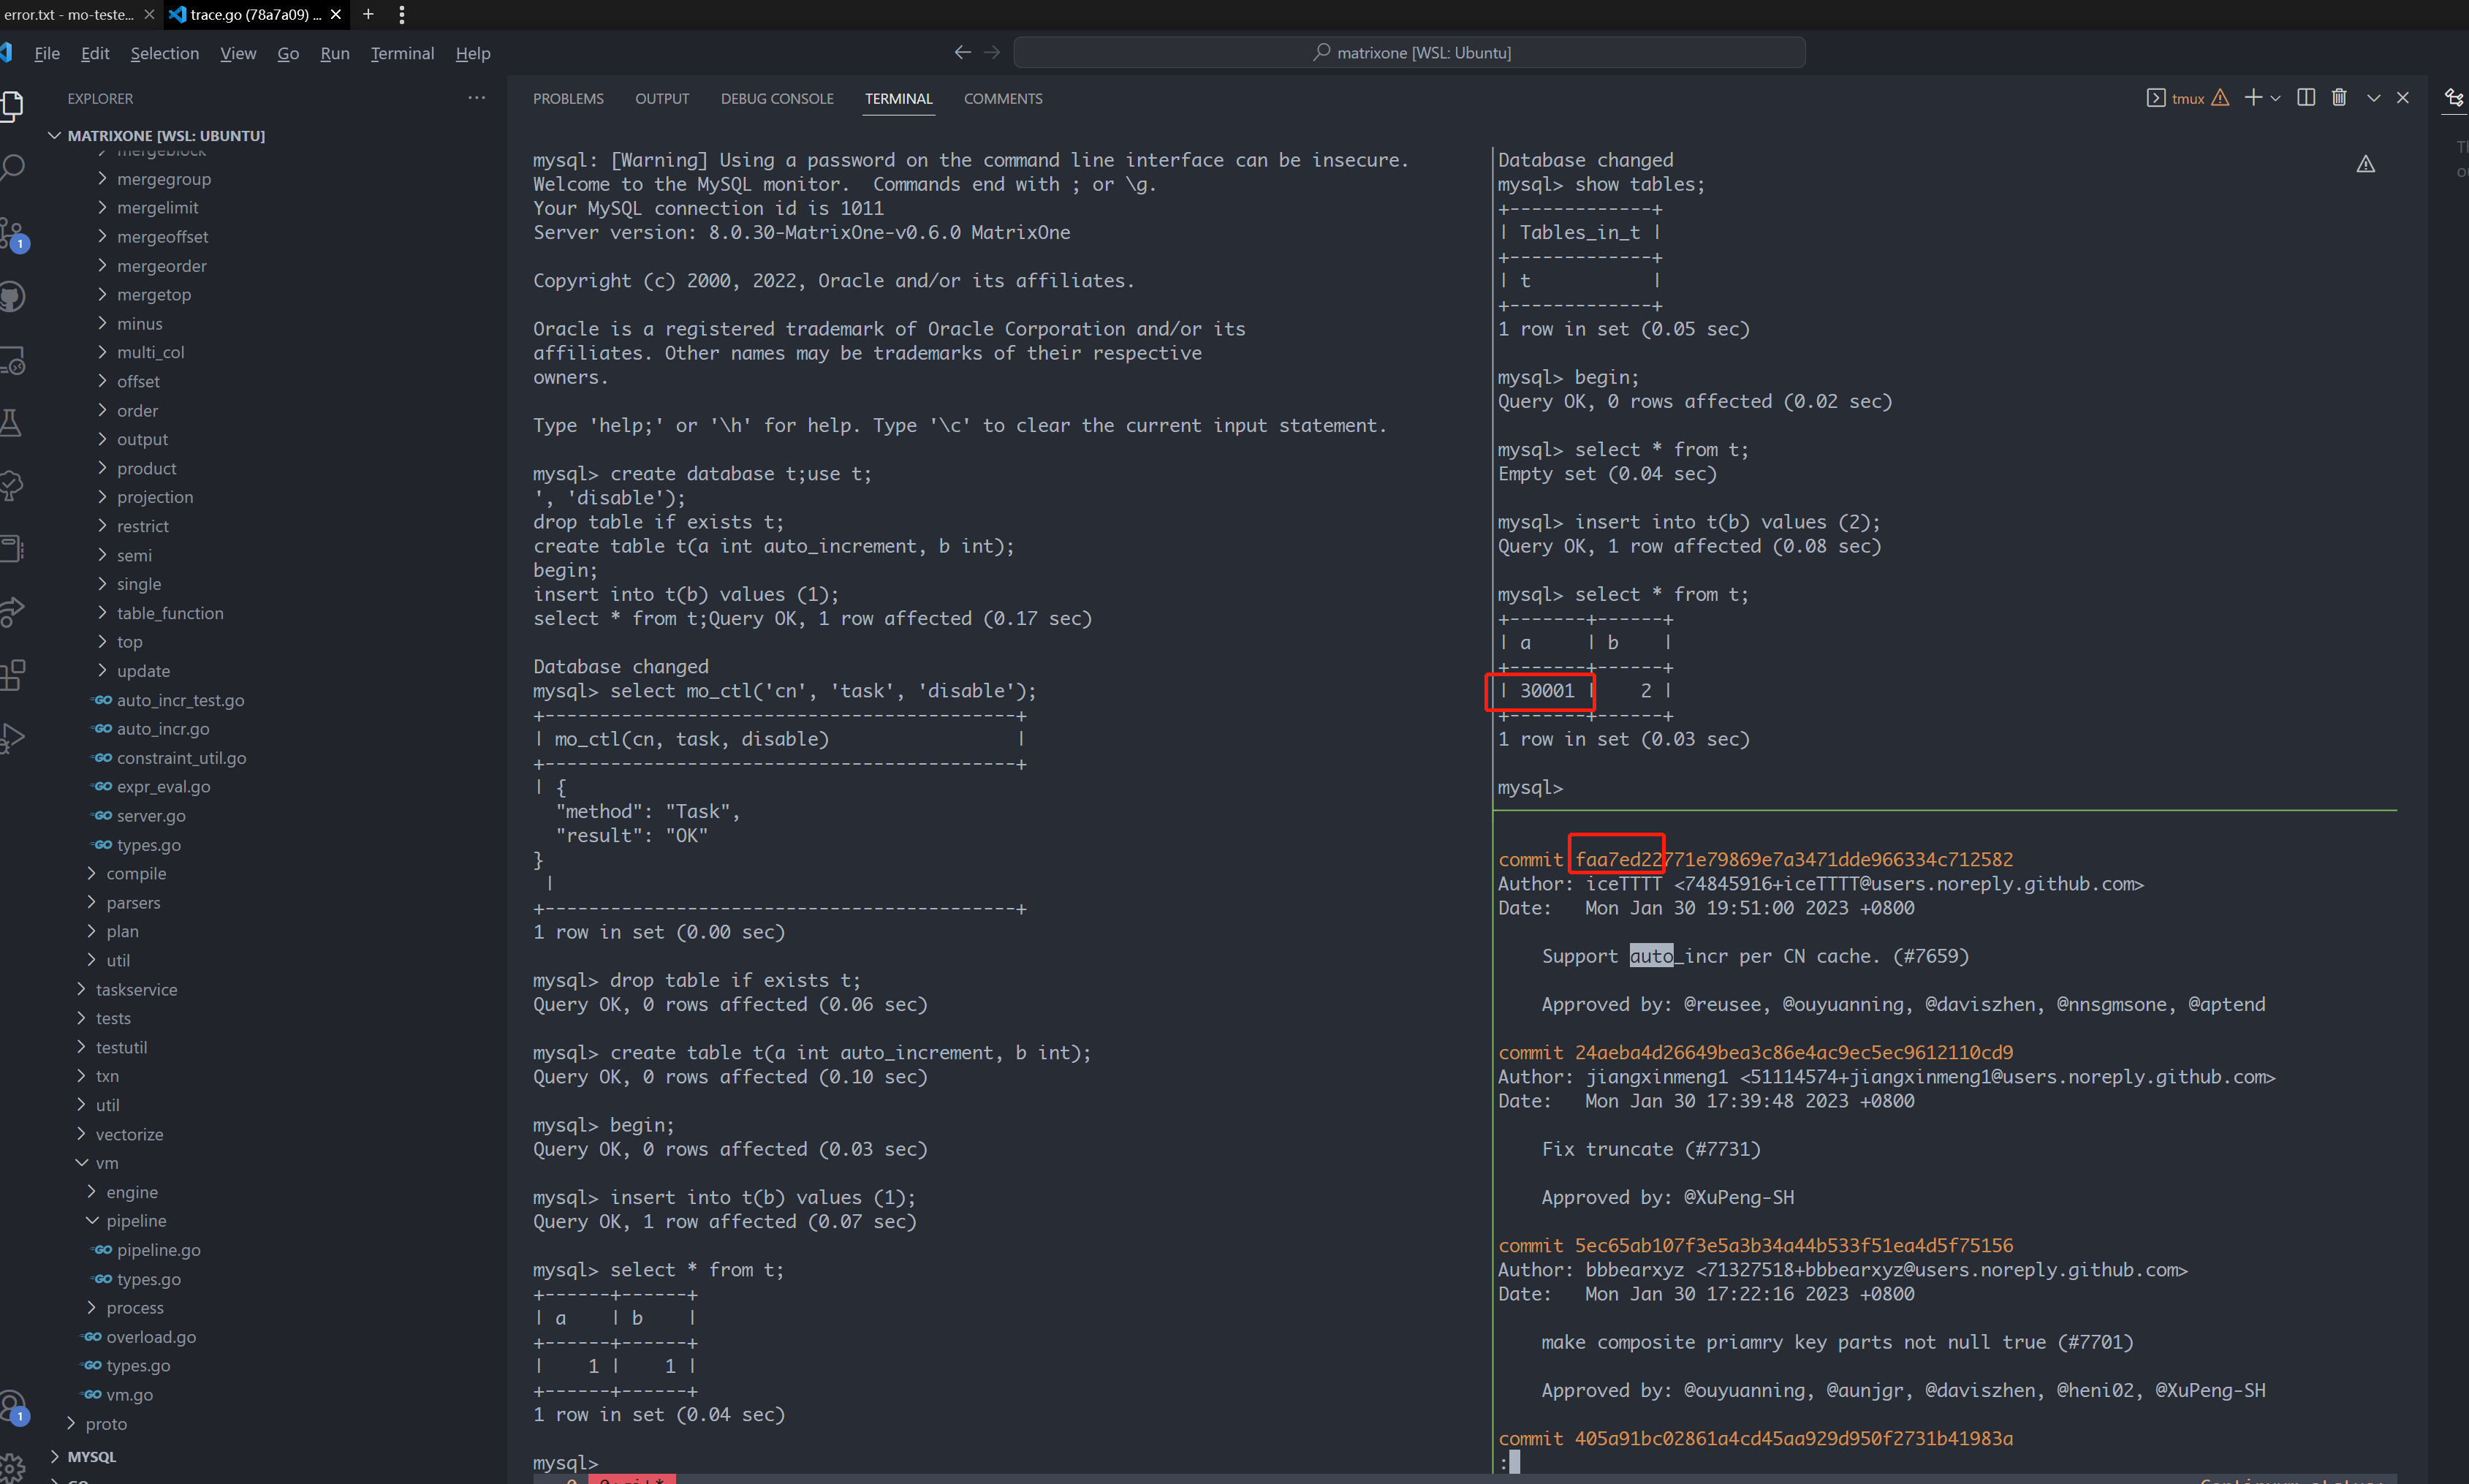Open the Run menu
The width and height of the screenshot is (2469, 1484).
tap(334, 53)
